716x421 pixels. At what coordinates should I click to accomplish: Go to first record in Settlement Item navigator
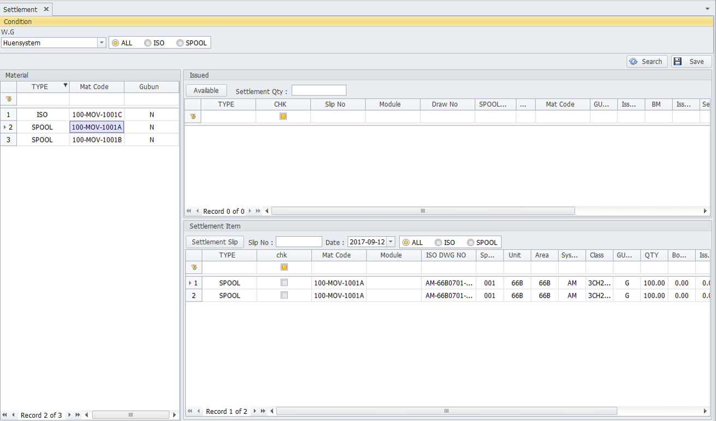click(190, 411)
